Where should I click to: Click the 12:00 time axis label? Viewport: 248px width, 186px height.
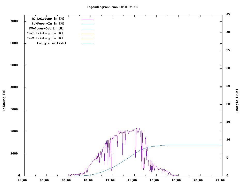click(110, 181)
